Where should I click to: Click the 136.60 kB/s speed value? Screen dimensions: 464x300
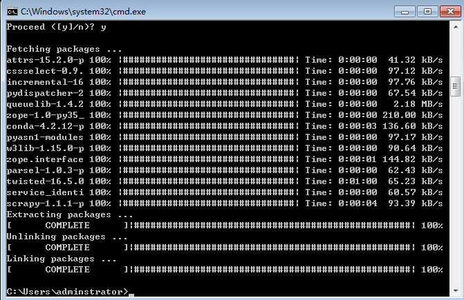pyautogui.click(x=413, y=126)
